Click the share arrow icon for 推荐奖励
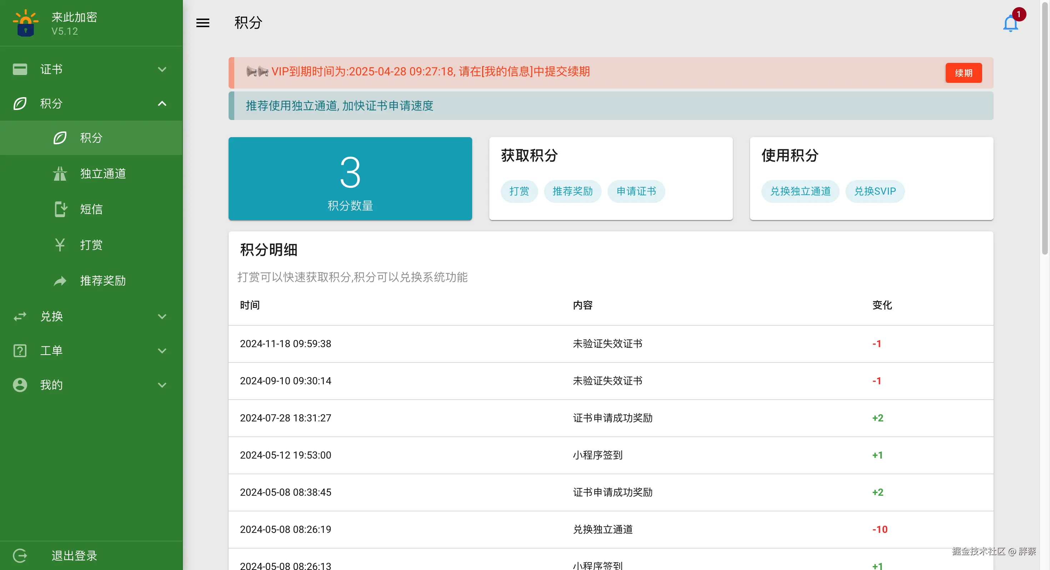 point(60,280)
